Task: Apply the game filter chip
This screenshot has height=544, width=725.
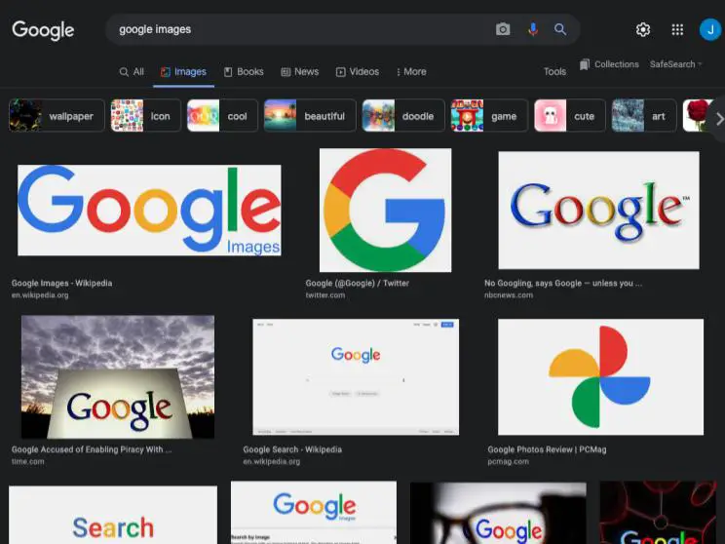Action: 489,116
